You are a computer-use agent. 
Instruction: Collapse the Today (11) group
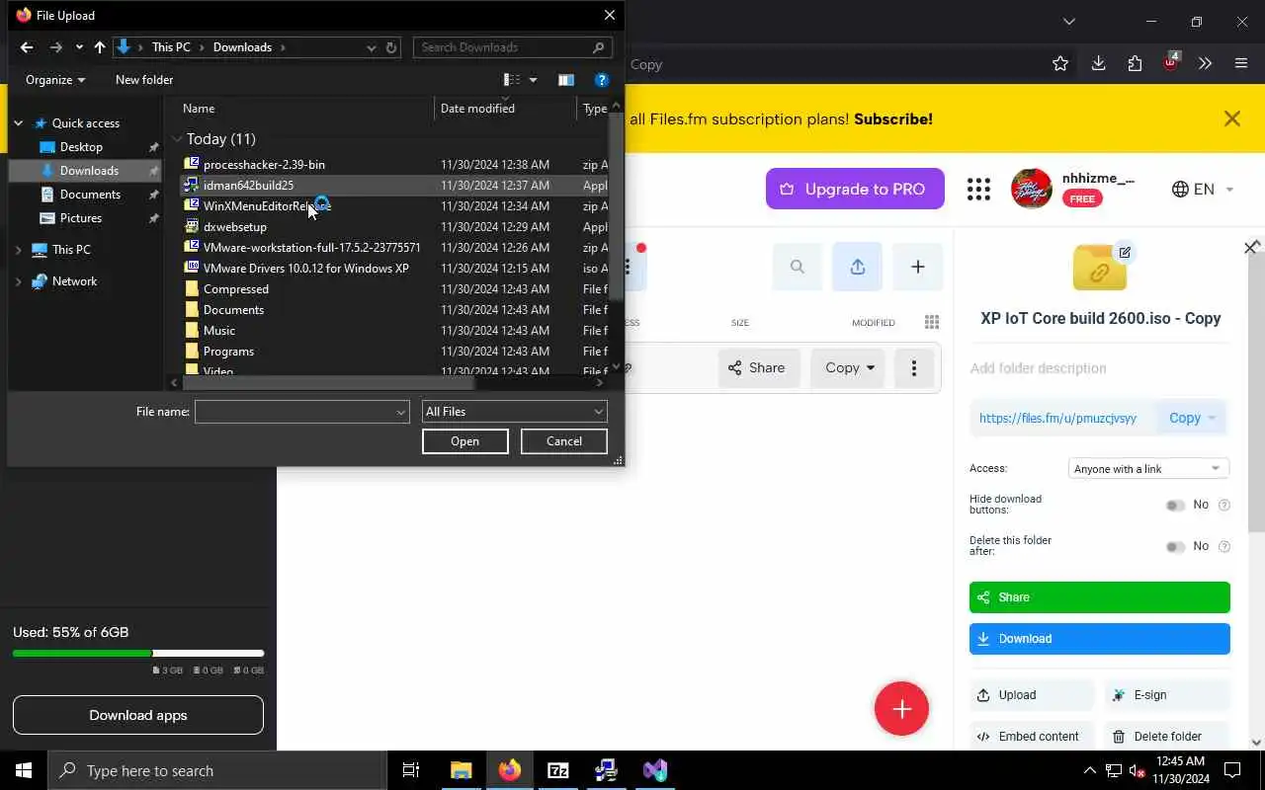click(177, 139)
